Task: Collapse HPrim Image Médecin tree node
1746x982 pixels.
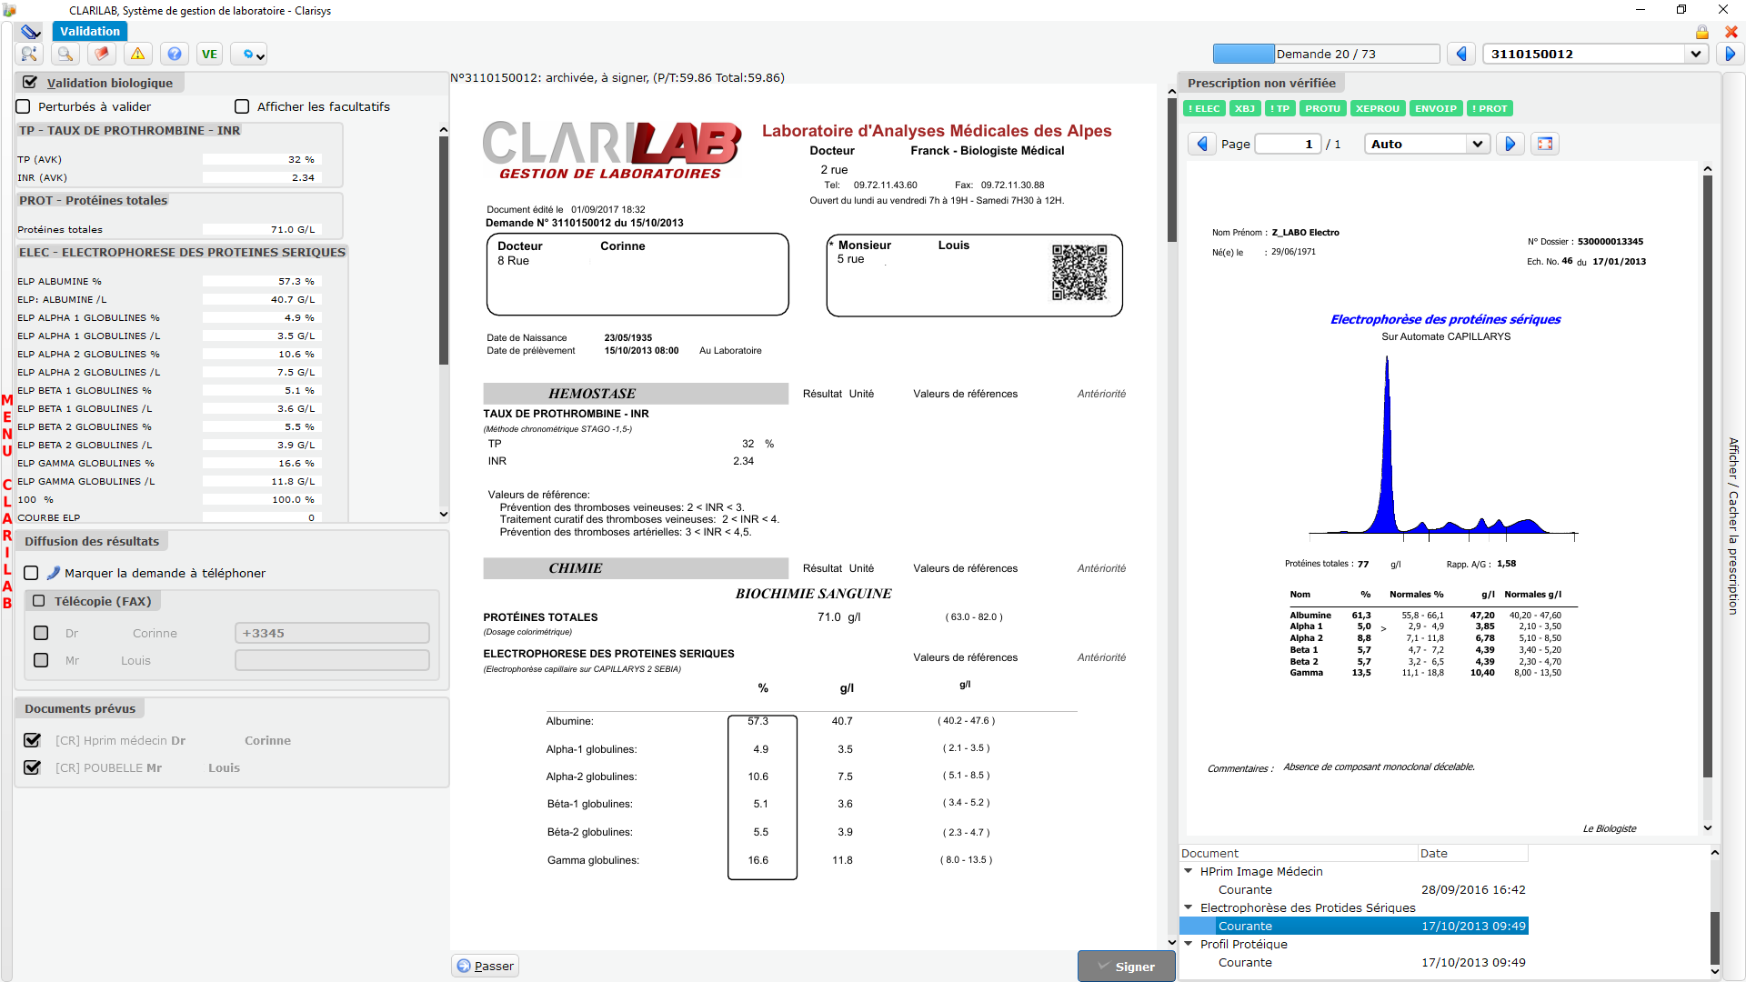Action: coord(1188,871)
